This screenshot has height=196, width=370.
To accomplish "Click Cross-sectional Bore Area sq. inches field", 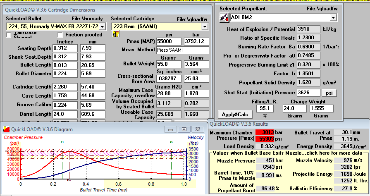I will coord(169,79).
